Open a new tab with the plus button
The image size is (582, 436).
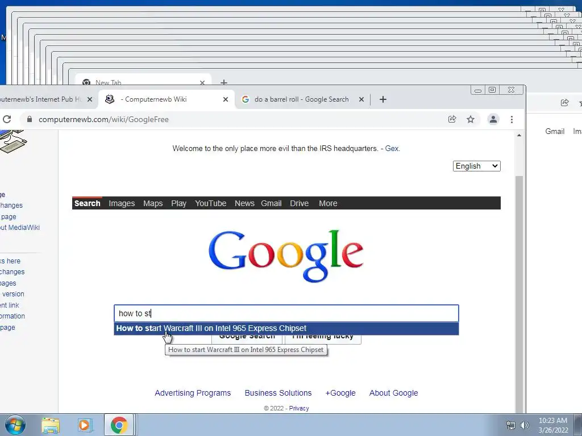pyautogui.click(x=383, y=99)
